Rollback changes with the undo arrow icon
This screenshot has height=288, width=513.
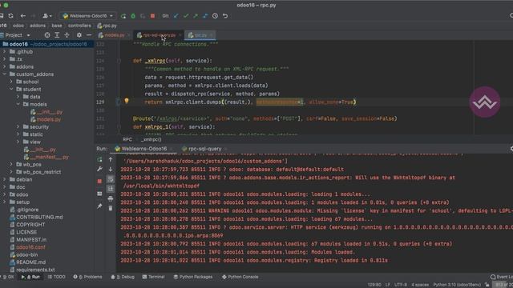click(x=225, y=16)
